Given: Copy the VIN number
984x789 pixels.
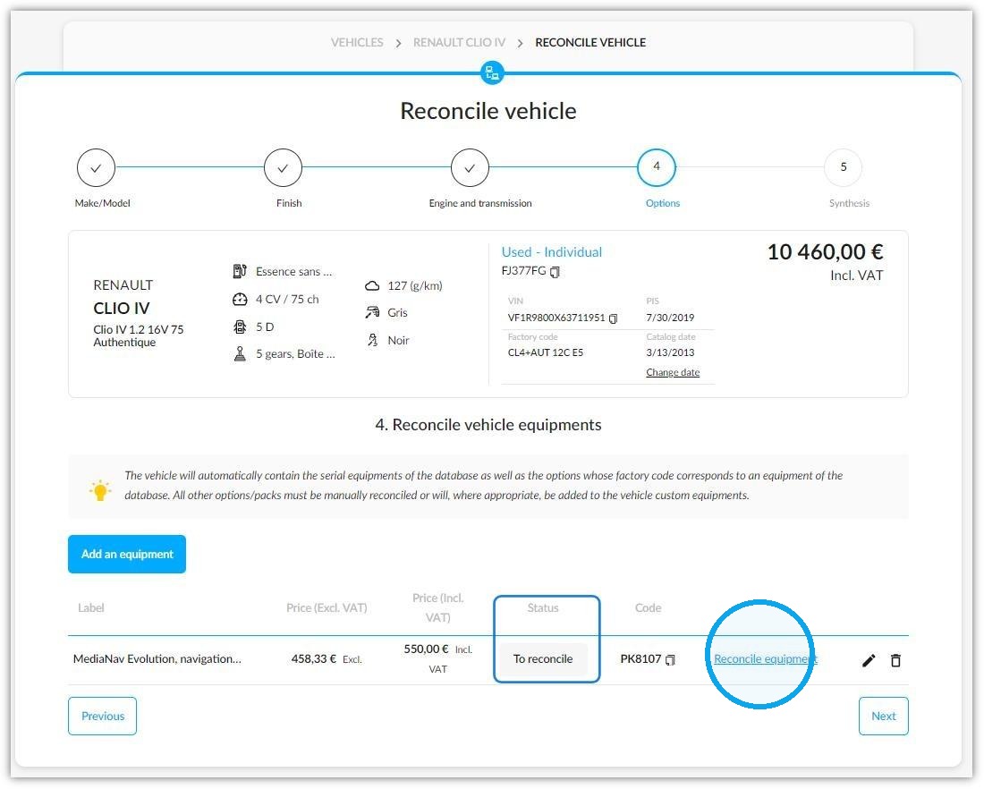Looking at the screenshot, I should click(613, 318).
